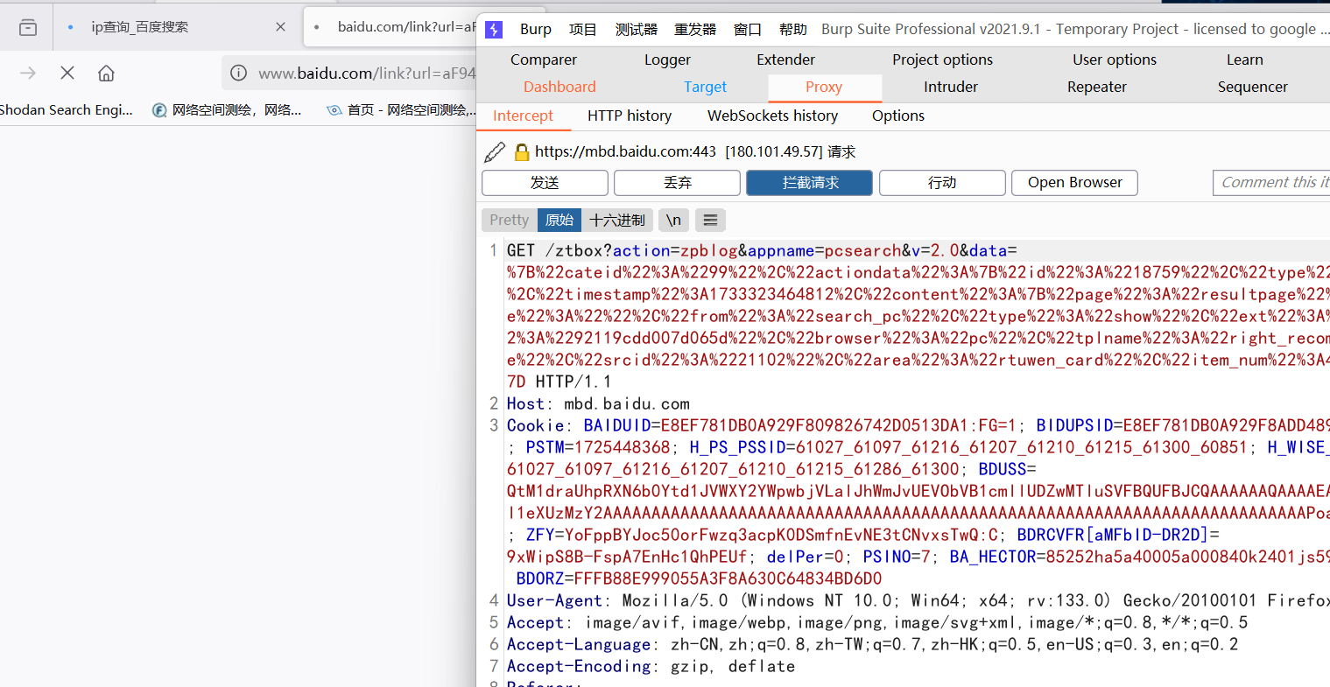Open the Project options tab

coord(943,60)
